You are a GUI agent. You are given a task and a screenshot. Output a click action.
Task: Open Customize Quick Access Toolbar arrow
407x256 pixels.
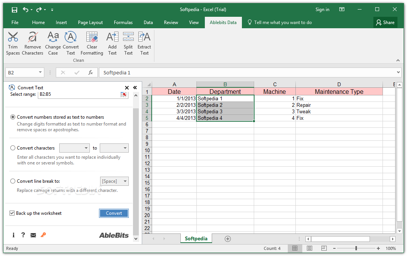point(52,10)
